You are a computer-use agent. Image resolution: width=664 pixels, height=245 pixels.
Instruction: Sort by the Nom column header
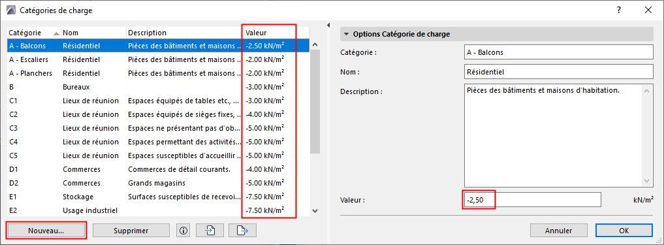[93, 33]
